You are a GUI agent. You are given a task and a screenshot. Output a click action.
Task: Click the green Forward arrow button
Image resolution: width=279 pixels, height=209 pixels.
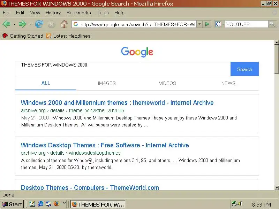[x=22, y=24]
